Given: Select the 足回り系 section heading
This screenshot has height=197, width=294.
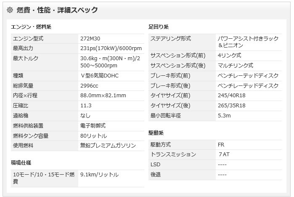Looking at the screenshot, I should click(159, 27).
